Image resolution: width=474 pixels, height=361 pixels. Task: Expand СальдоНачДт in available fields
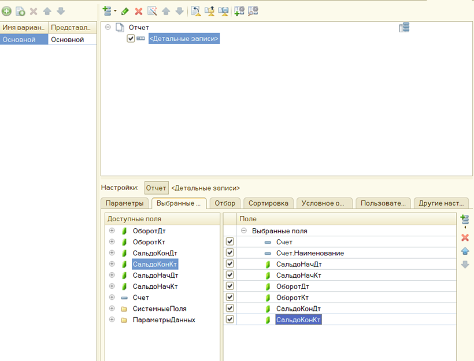112,275
